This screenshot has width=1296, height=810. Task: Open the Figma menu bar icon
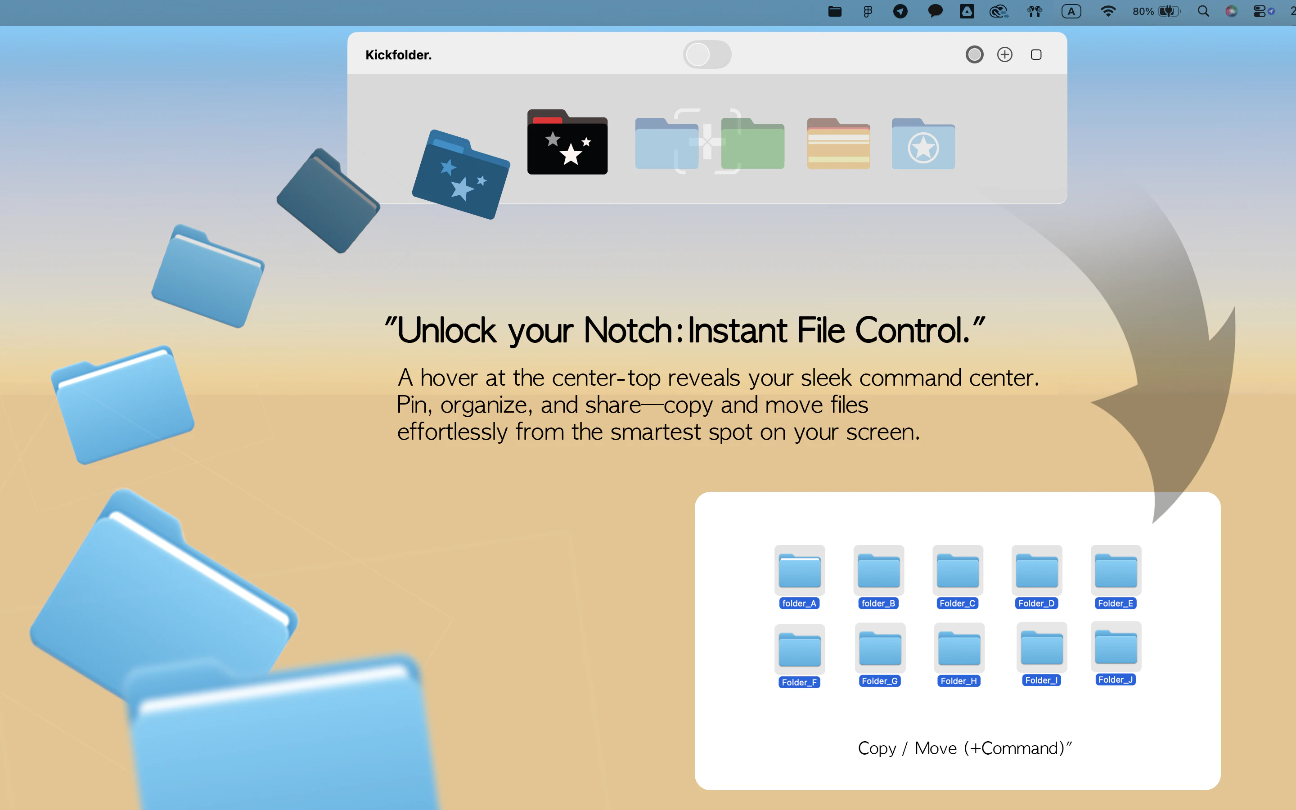point(868,11)
